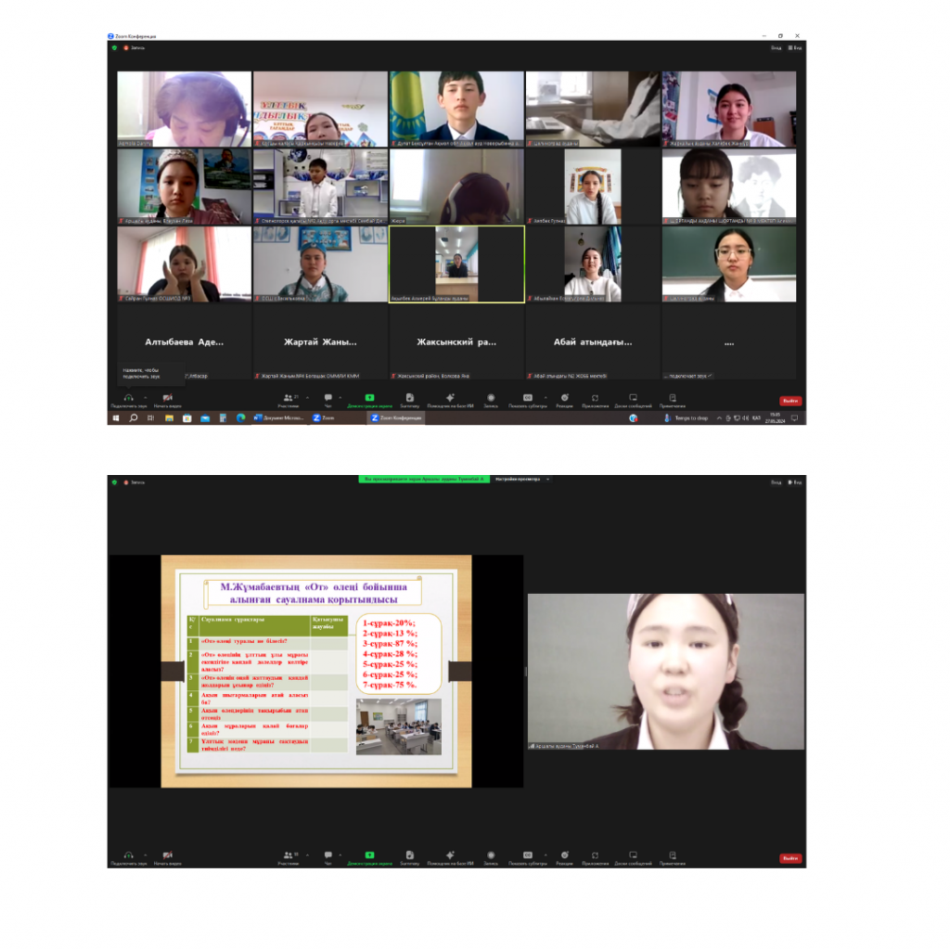Open Summary in the gallery-view Zoom window
Screen dimensions: 950x950
(409, 401)
